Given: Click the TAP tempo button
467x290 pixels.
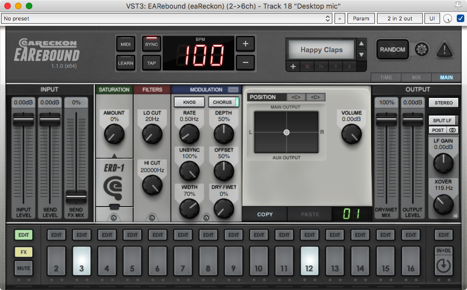Looking at the screenshot, I should point(151,63).
